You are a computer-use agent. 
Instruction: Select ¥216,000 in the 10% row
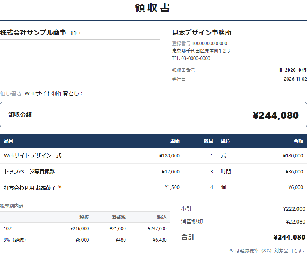[x=79, y=229]
